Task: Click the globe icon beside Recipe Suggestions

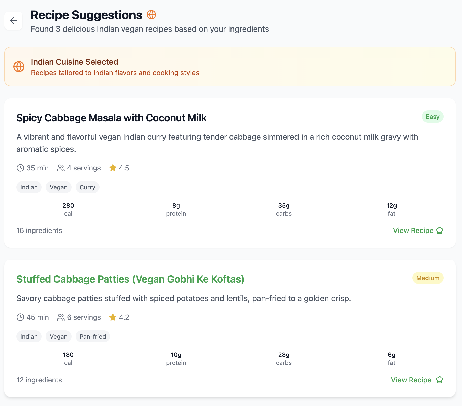Action: click(x=151, y=15)
